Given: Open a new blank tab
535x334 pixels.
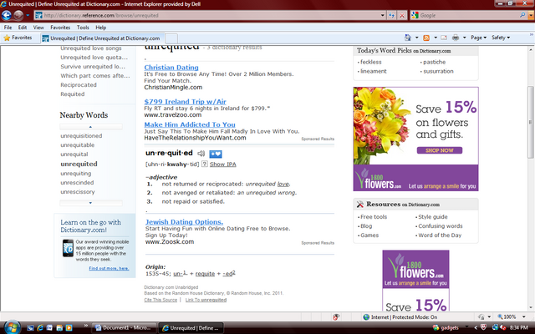Looking at the screenshot, I should click(x=171, y=38).
